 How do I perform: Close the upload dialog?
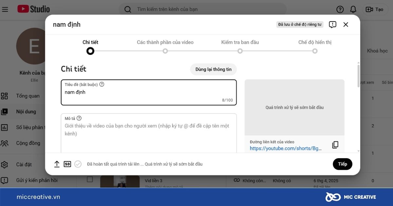tap(346, 25)
